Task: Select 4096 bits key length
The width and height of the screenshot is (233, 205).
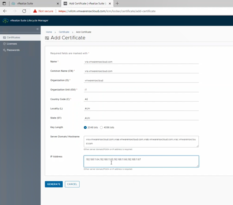Action: point(101,127)
